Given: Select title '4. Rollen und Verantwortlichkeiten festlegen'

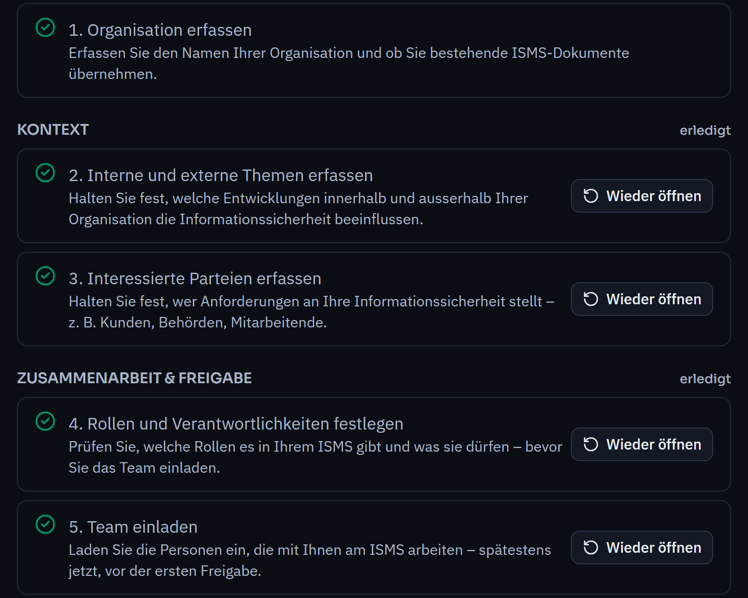Looking at the screenshot, I should 236,424.
